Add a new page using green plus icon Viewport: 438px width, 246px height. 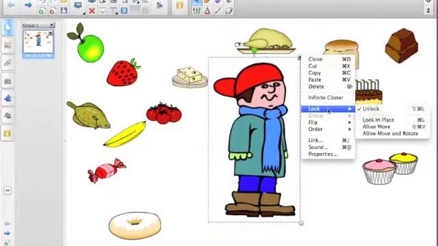click(42, 11)
